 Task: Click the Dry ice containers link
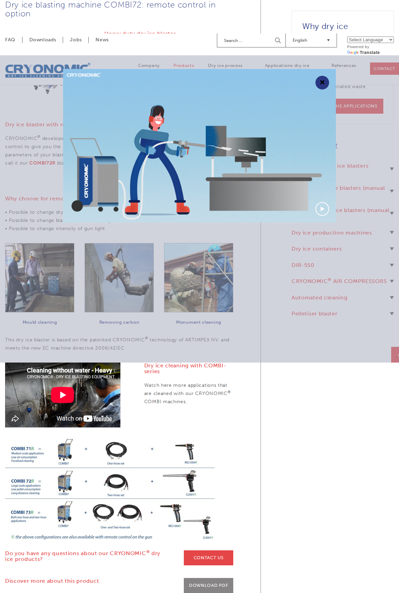pyautogui.click(x=316, y=249)
